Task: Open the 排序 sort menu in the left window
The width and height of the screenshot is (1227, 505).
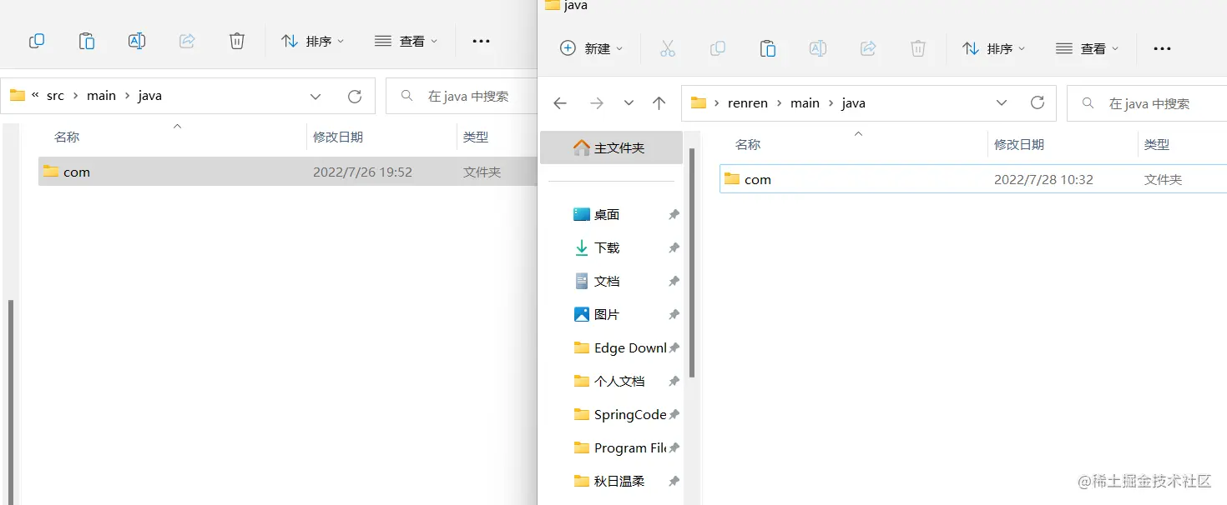Action: coord(313,41)
